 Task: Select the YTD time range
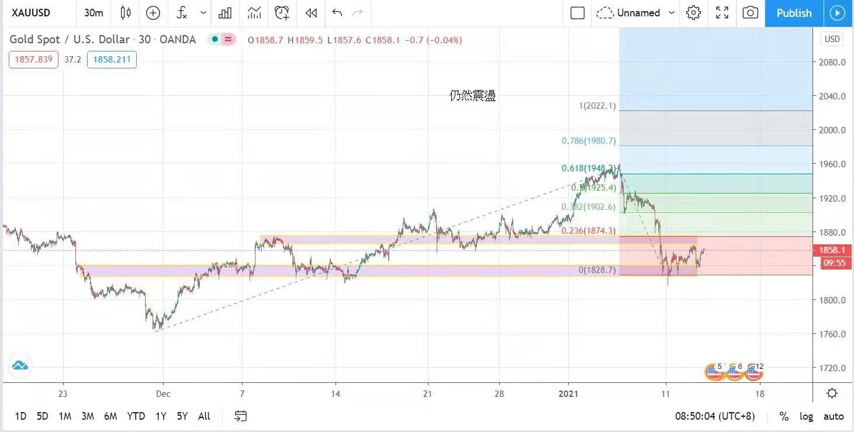click(136, 416)
